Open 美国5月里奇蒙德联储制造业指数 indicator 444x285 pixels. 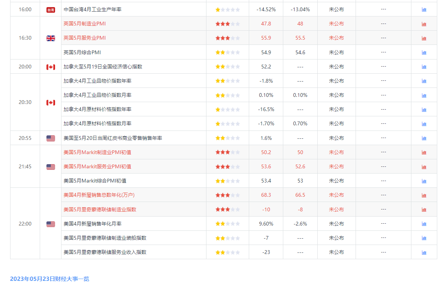[x=100, y=209]
